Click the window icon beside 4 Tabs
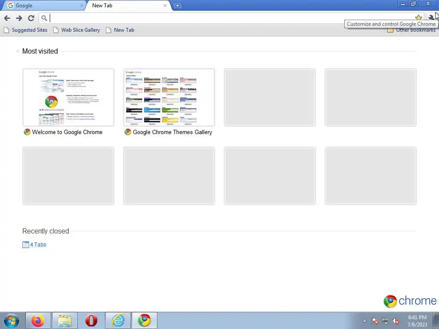The width and height of the screenshot is (439, 329). tap(25, 245)
